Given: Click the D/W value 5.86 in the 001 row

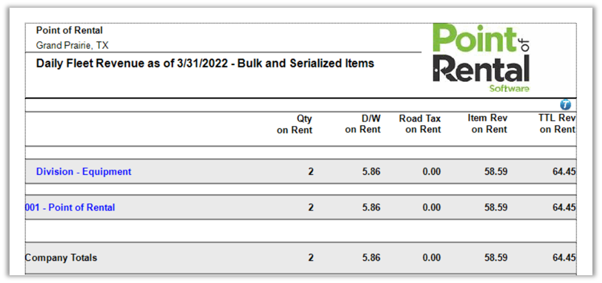Looking at the screenshot, I should pos(371,208).
